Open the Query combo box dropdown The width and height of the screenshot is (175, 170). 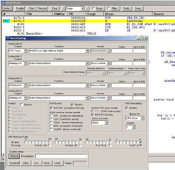[83, 8]
